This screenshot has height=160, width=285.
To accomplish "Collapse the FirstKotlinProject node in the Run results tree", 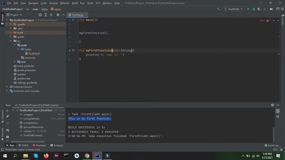I will [13, 110].
